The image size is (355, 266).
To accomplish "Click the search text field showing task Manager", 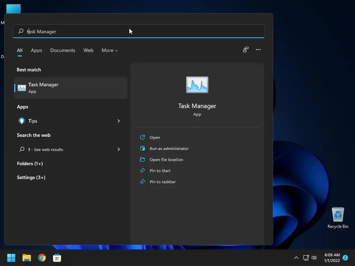I will (139, 31).
